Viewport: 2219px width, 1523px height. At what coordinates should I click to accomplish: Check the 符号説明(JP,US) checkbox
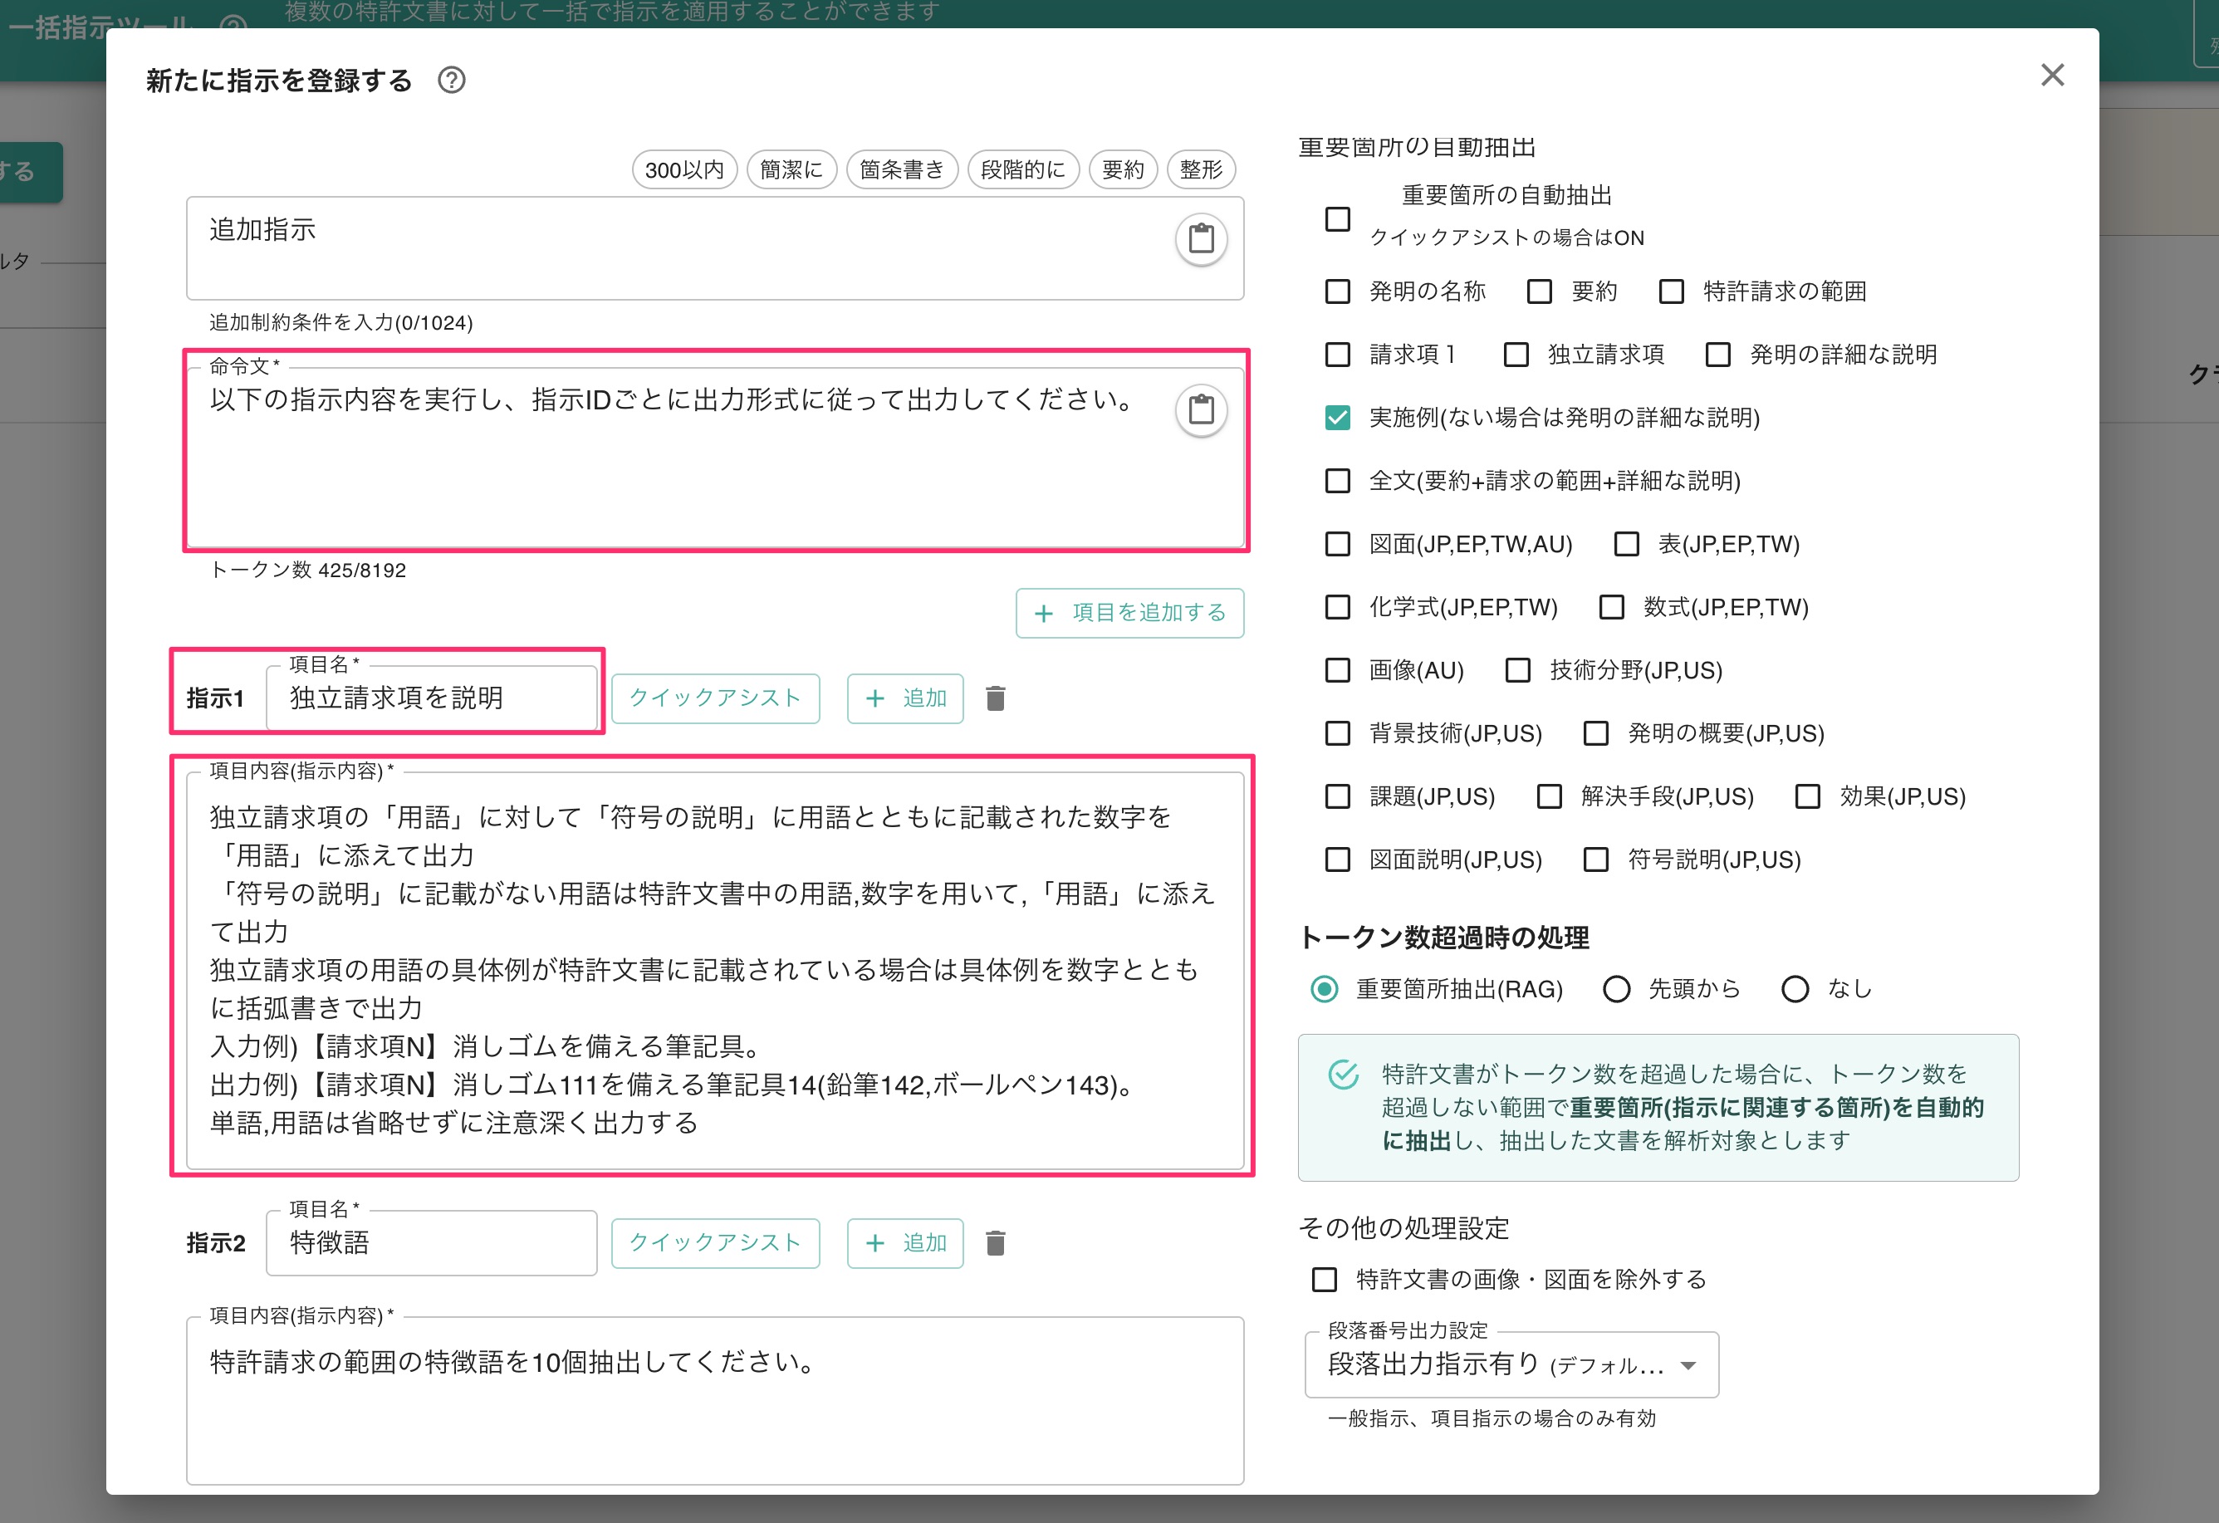tap(1595, 859)
